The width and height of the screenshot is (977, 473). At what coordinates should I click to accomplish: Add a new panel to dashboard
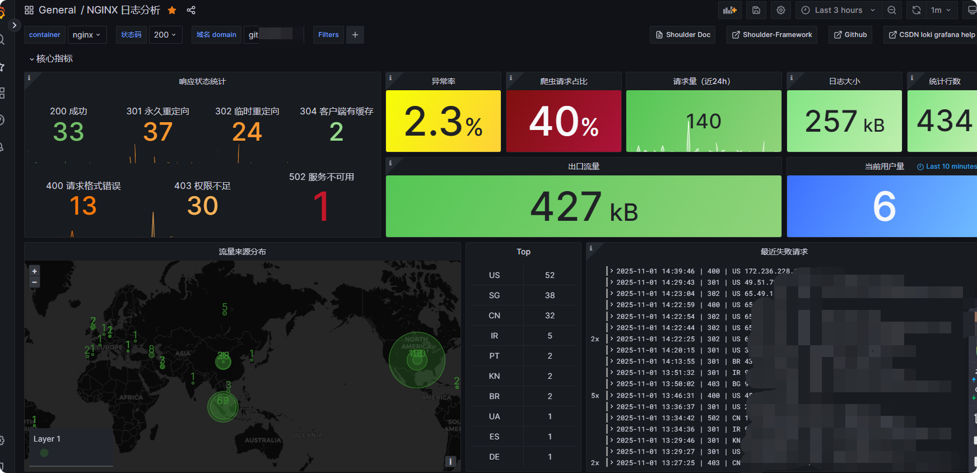coord(730,10)
